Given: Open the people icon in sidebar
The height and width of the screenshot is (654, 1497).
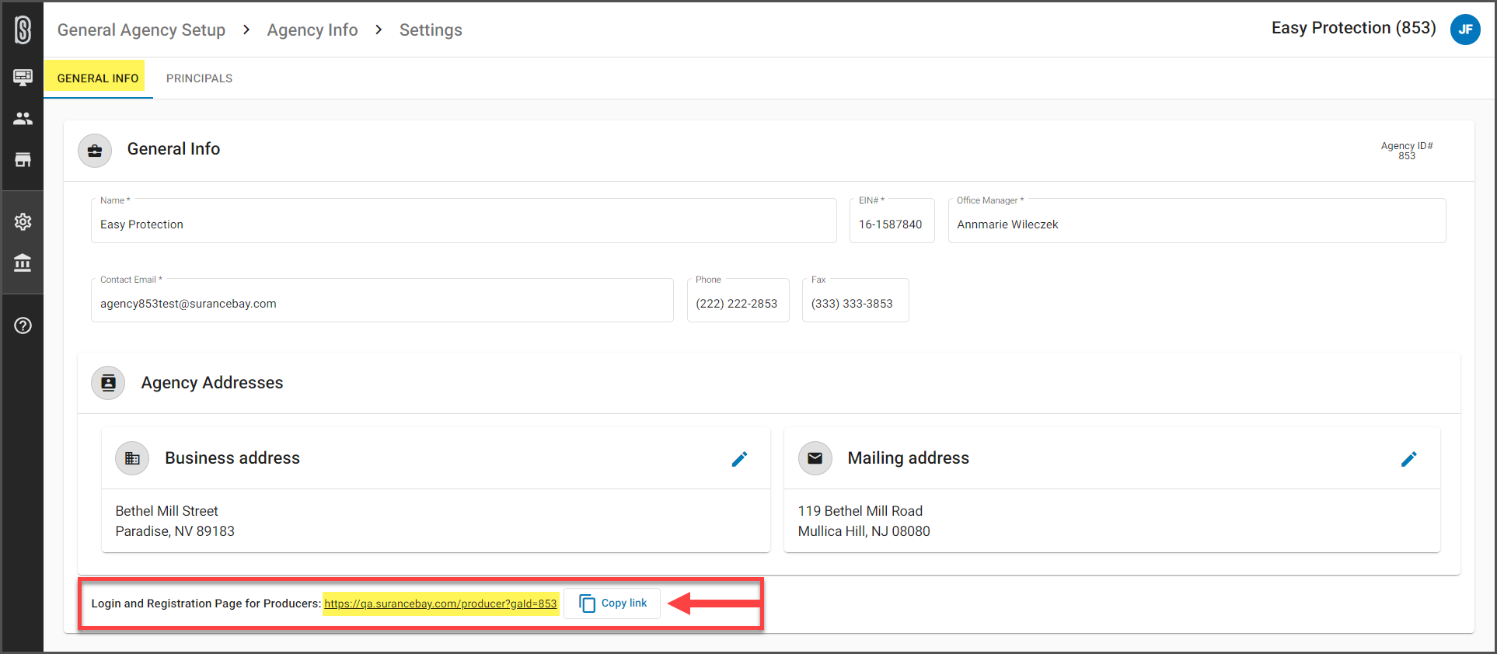Looking at the screenshot, I should pyautogui.click(x=23, y=118).
